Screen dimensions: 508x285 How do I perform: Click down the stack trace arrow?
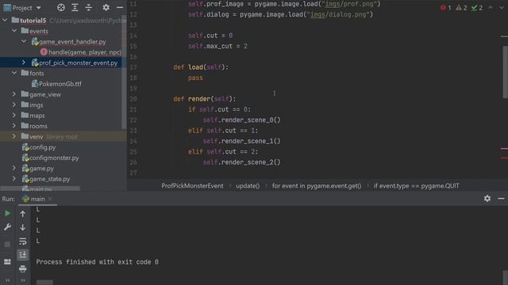pyautogui.click(x=23, y=227)
